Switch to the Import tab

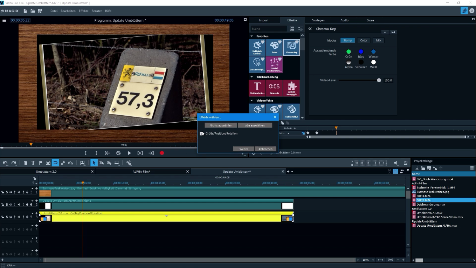tap(263, 20)
